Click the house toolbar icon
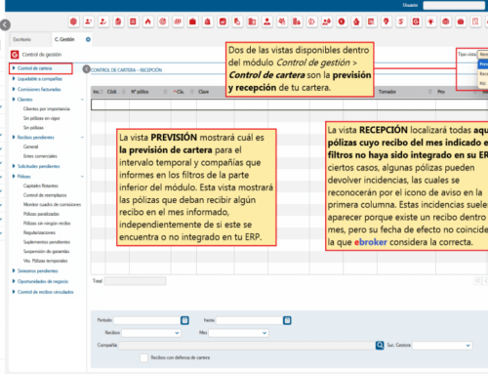 [x=356, y=21]
